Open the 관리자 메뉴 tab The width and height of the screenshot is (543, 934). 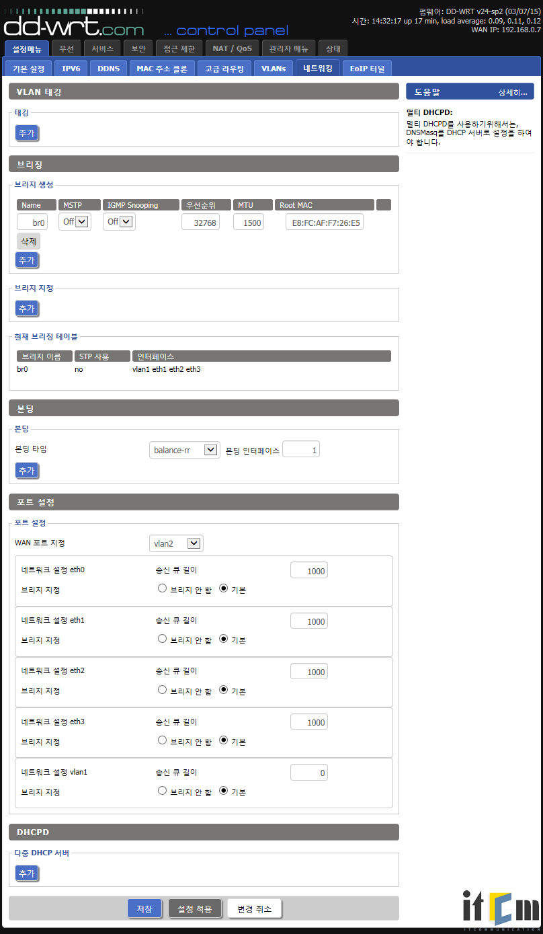tap(288, 48)
